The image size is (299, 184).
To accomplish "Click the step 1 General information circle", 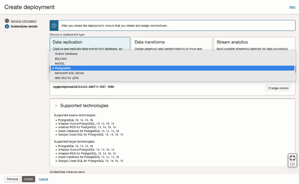I will click(x=7, y=21).
